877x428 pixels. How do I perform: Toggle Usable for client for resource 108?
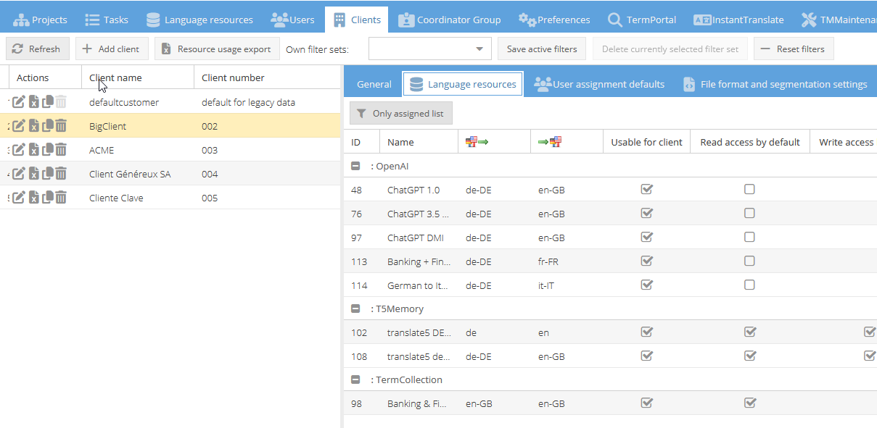coord(647,356)
